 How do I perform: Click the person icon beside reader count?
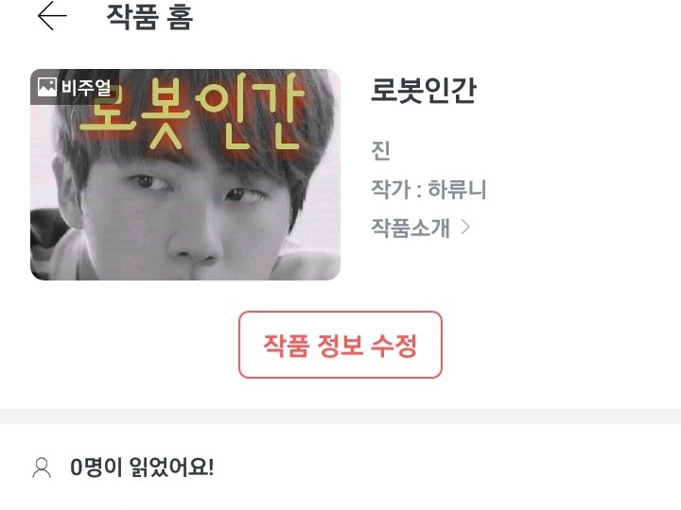pos(42,467)
